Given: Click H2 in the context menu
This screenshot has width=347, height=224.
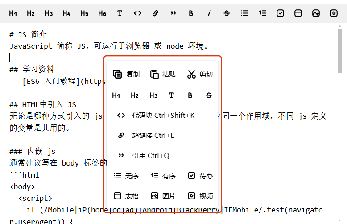Looking at the screenshot, I should [x=135, y=95].
